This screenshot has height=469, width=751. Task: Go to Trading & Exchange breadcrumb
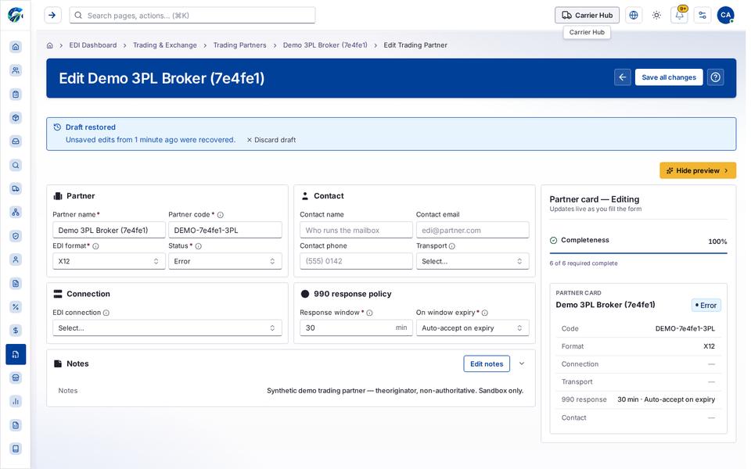tap(165, 45)
